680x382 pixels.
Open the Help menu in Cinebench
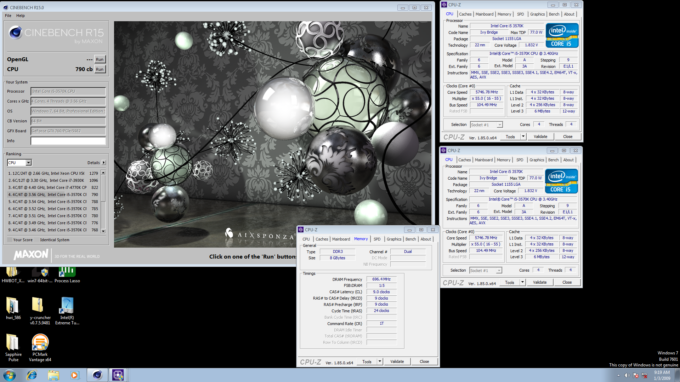tap(21, 16)
